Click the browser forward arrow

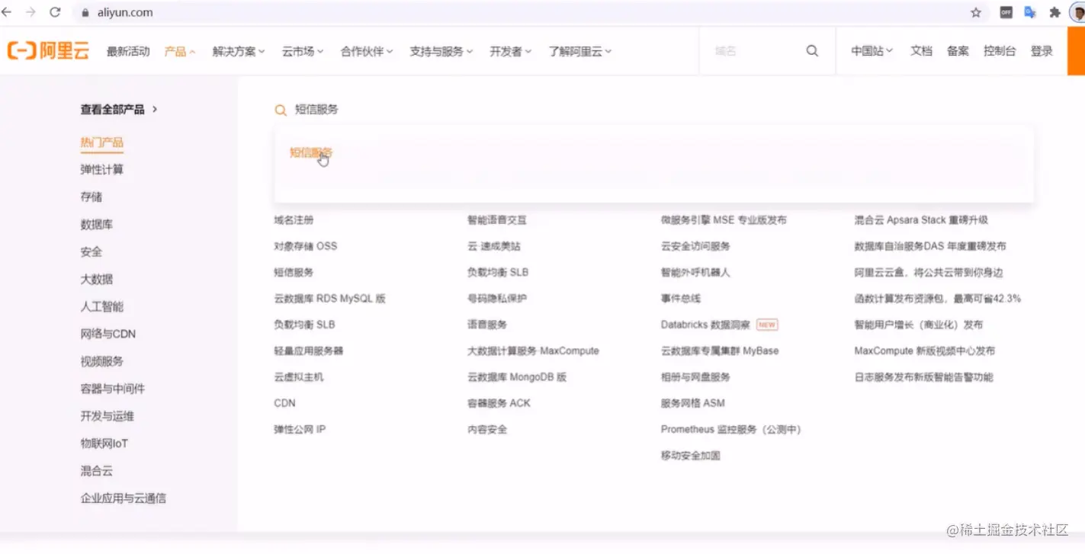point(30,12)
